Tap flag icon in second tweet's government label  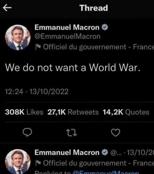(x=38, y=163)
